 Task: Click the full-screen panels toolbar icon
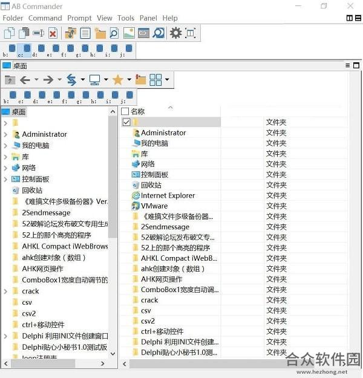point(191,33)
